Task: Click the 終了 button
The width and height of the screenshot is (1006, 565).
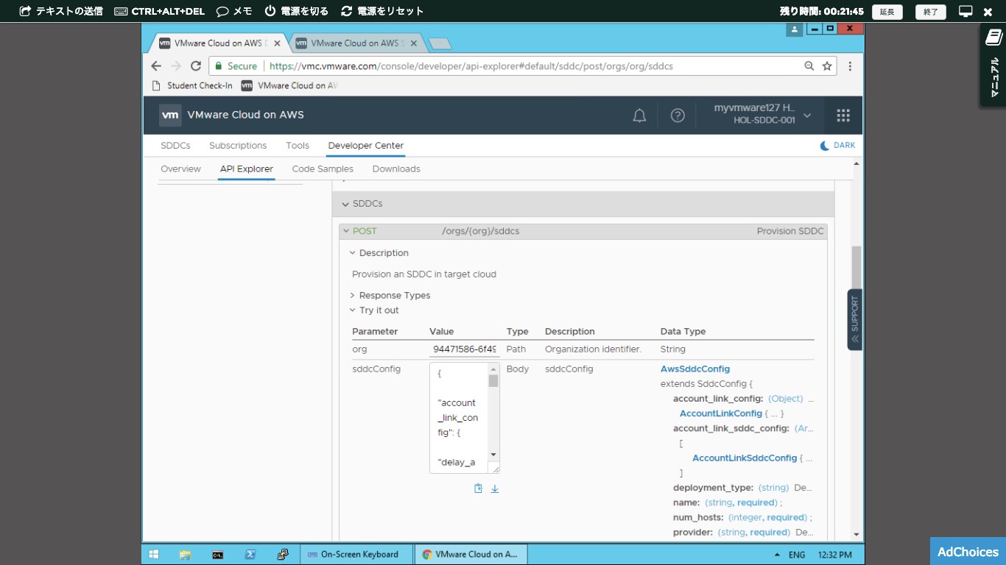Action: (931, 12)
